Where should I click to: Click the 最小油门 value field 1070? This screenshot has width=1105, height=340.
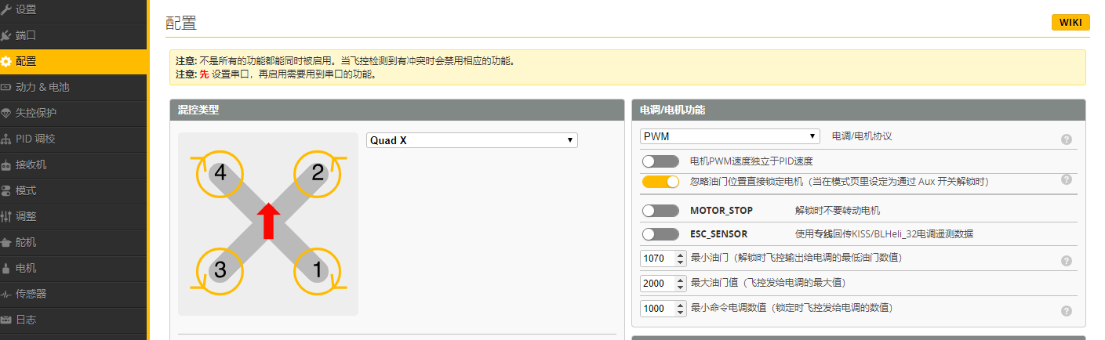(663, 258)
